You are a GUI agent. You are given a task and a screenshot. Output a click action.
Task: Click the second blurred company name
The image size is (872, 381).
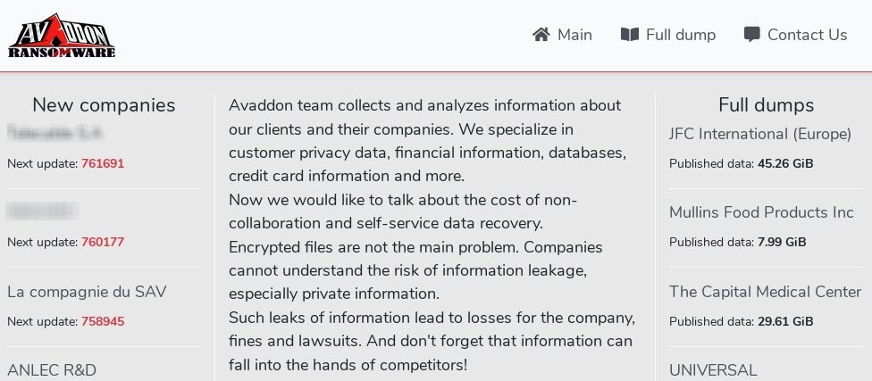(43, 212)
